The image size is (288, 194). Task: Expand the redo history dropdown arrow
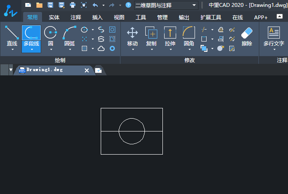tap(120, 5)
